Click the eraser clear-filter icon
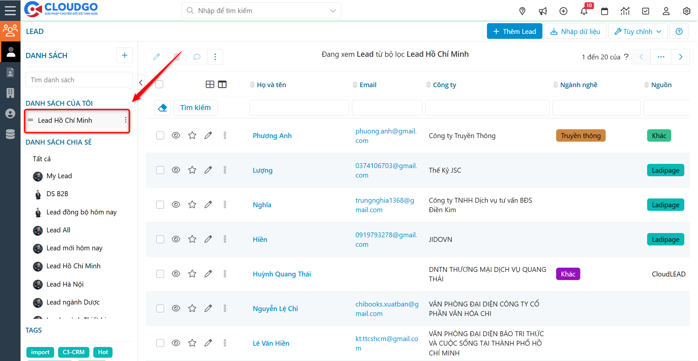 (162, 108)
